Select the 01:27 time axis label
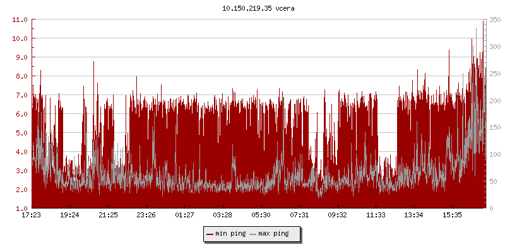 coord(184,215)
